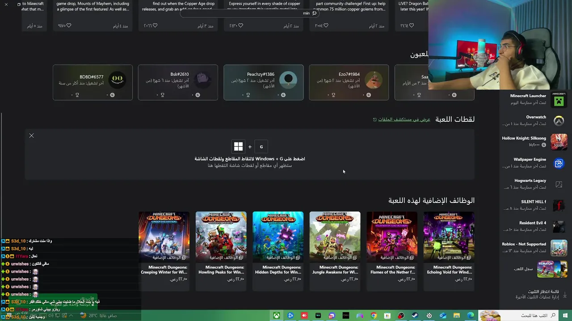Like the news post with ٣٠٥٤ likes

pos(326,26)
